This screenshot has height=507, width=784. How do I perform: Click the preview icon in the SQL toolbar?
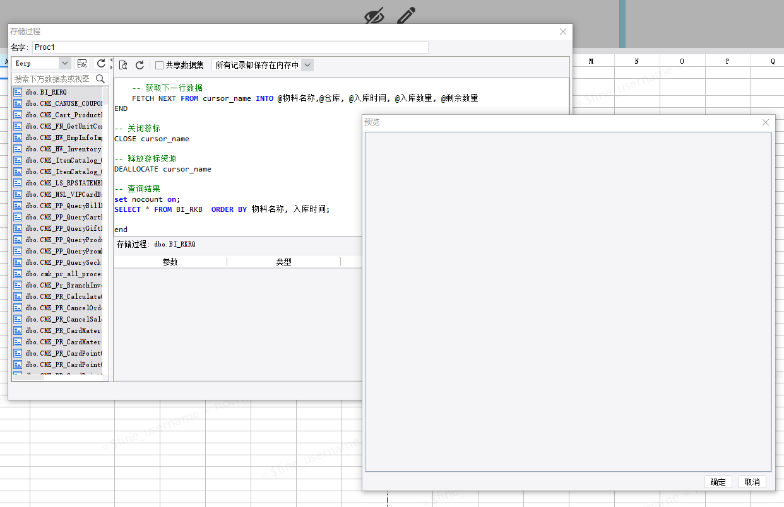[x=123, y=65]
